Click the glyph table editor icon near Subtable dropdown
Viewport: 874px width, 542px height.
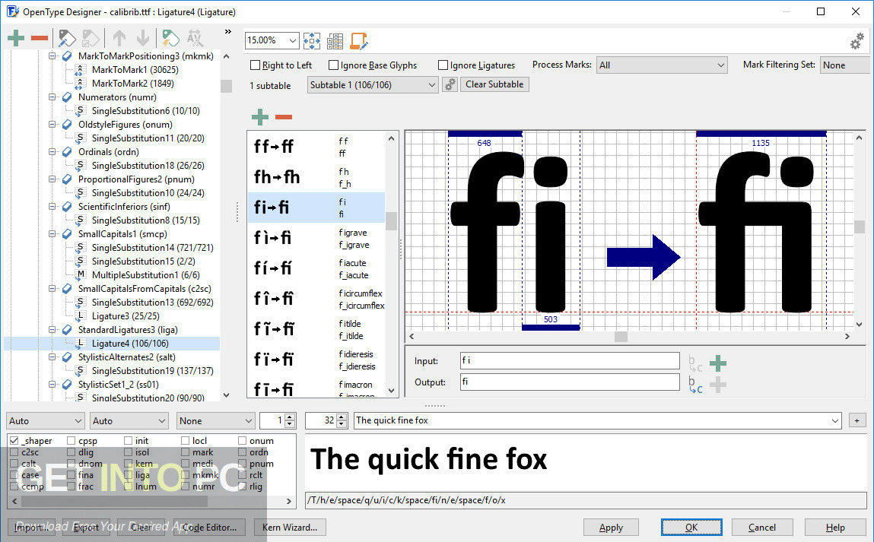[335, 40]
